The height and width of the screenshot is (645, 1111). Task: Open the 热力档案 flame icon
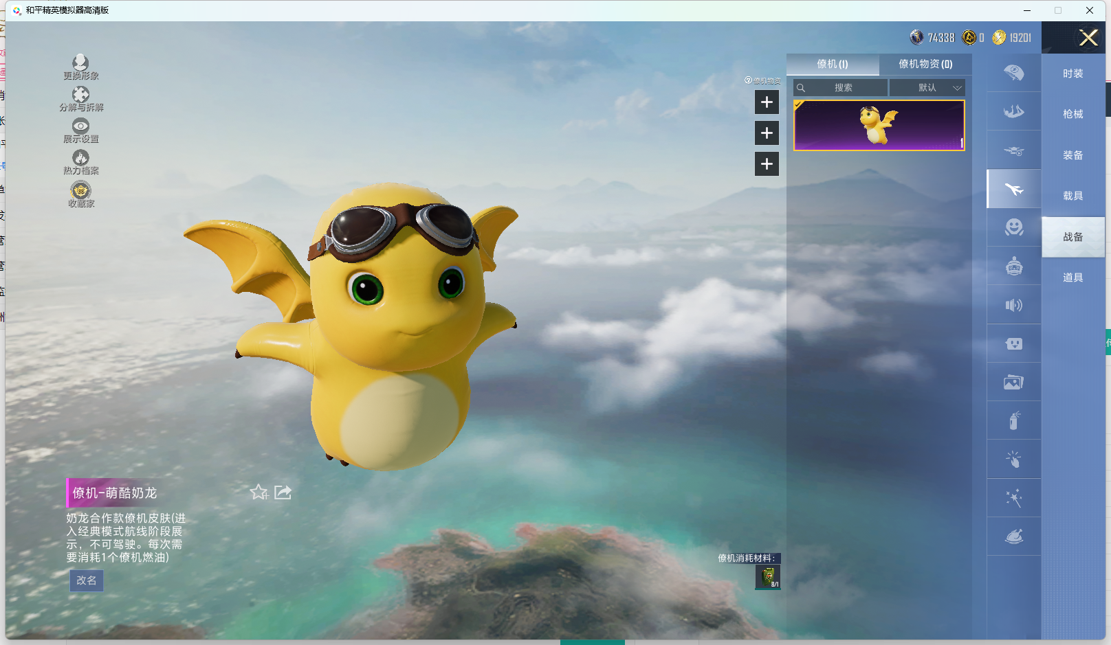[80, 158]
